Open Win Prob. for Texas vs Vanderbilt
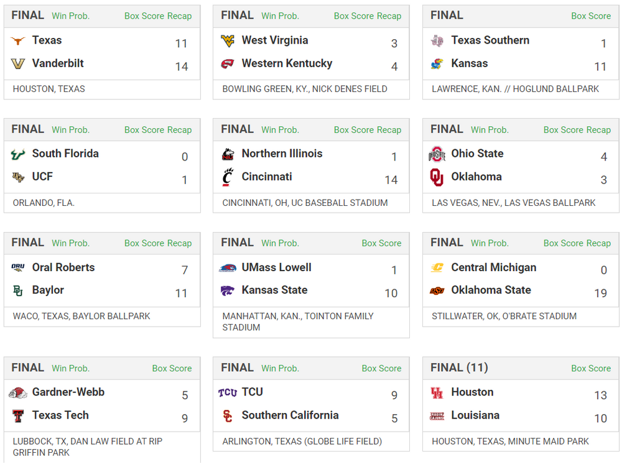The height and width of the screenshot is (464, 622). (x=70, y=16)
